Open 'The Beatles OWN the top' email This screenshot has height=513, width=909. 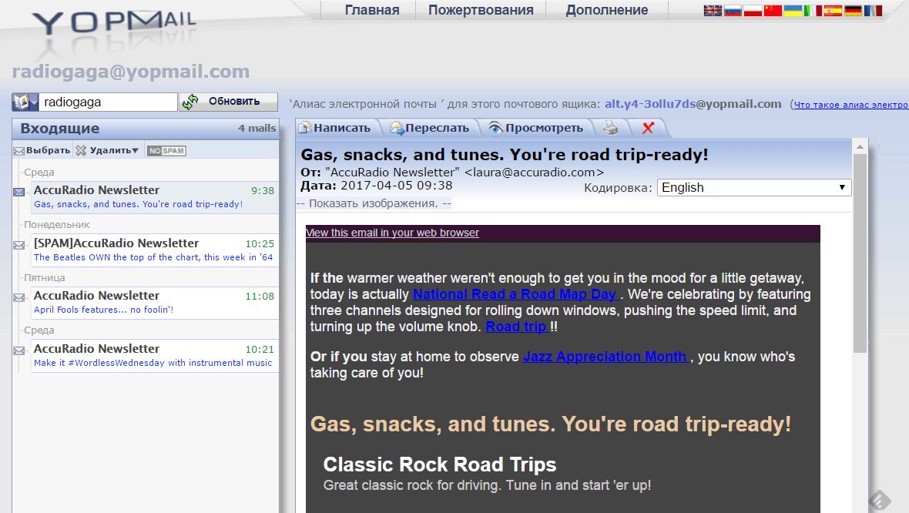pos(154,250)
